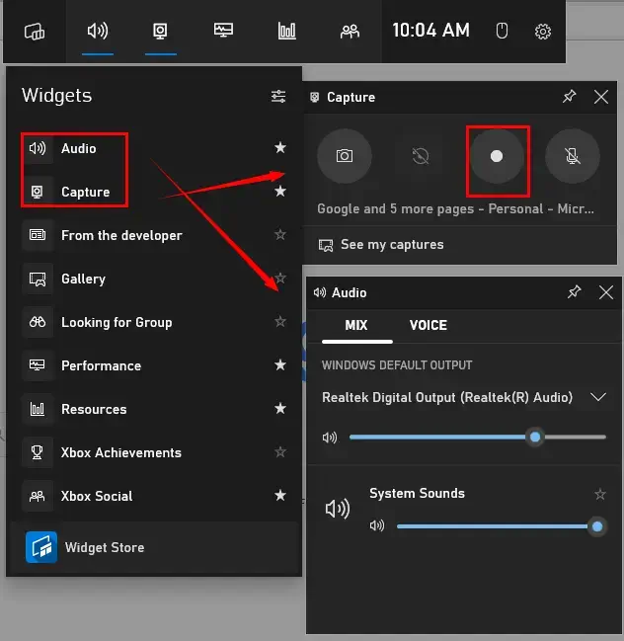
Task: Click the Audio widget title speaker icon
Action: [320, 292]
